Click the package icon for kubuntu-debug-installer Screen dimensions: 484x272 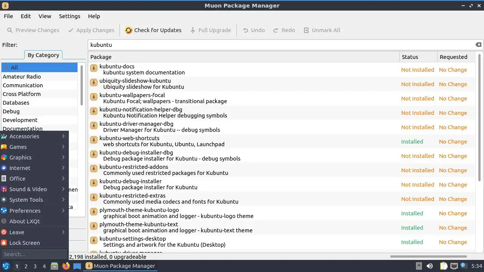click(x=94, y=183)
